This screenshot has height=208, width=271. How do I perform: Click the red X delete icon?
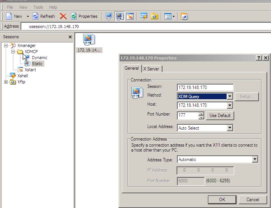pos(63,16)
